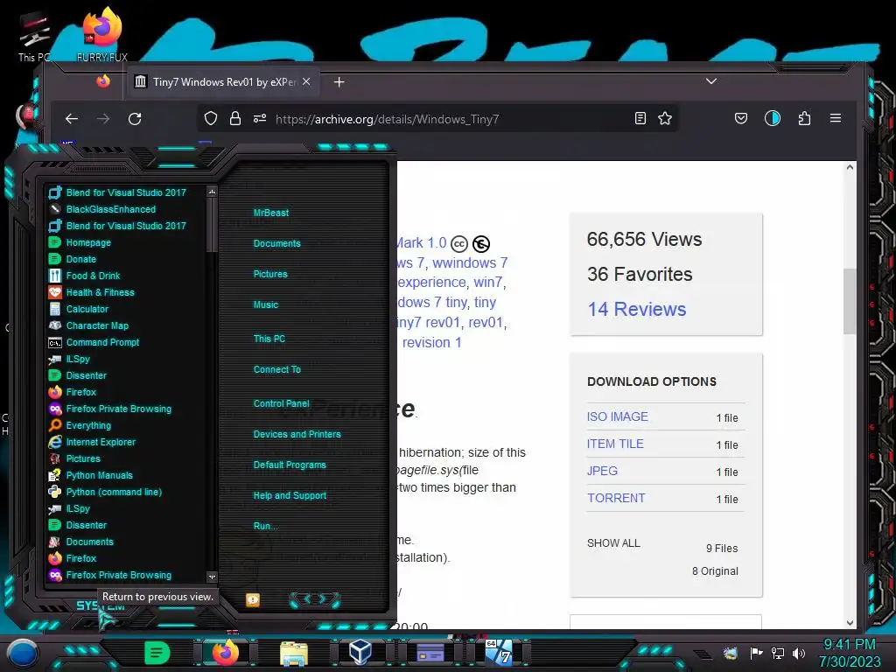Click the padlock site security icon
Viewport: 896px width, 672px height.
[x=234, y=118]
